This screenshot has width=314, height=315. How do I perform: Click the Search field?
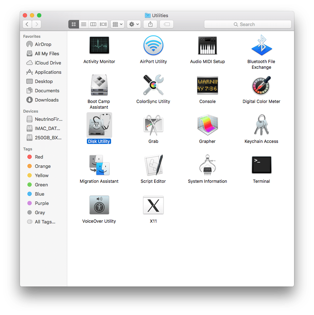point(247,24)
